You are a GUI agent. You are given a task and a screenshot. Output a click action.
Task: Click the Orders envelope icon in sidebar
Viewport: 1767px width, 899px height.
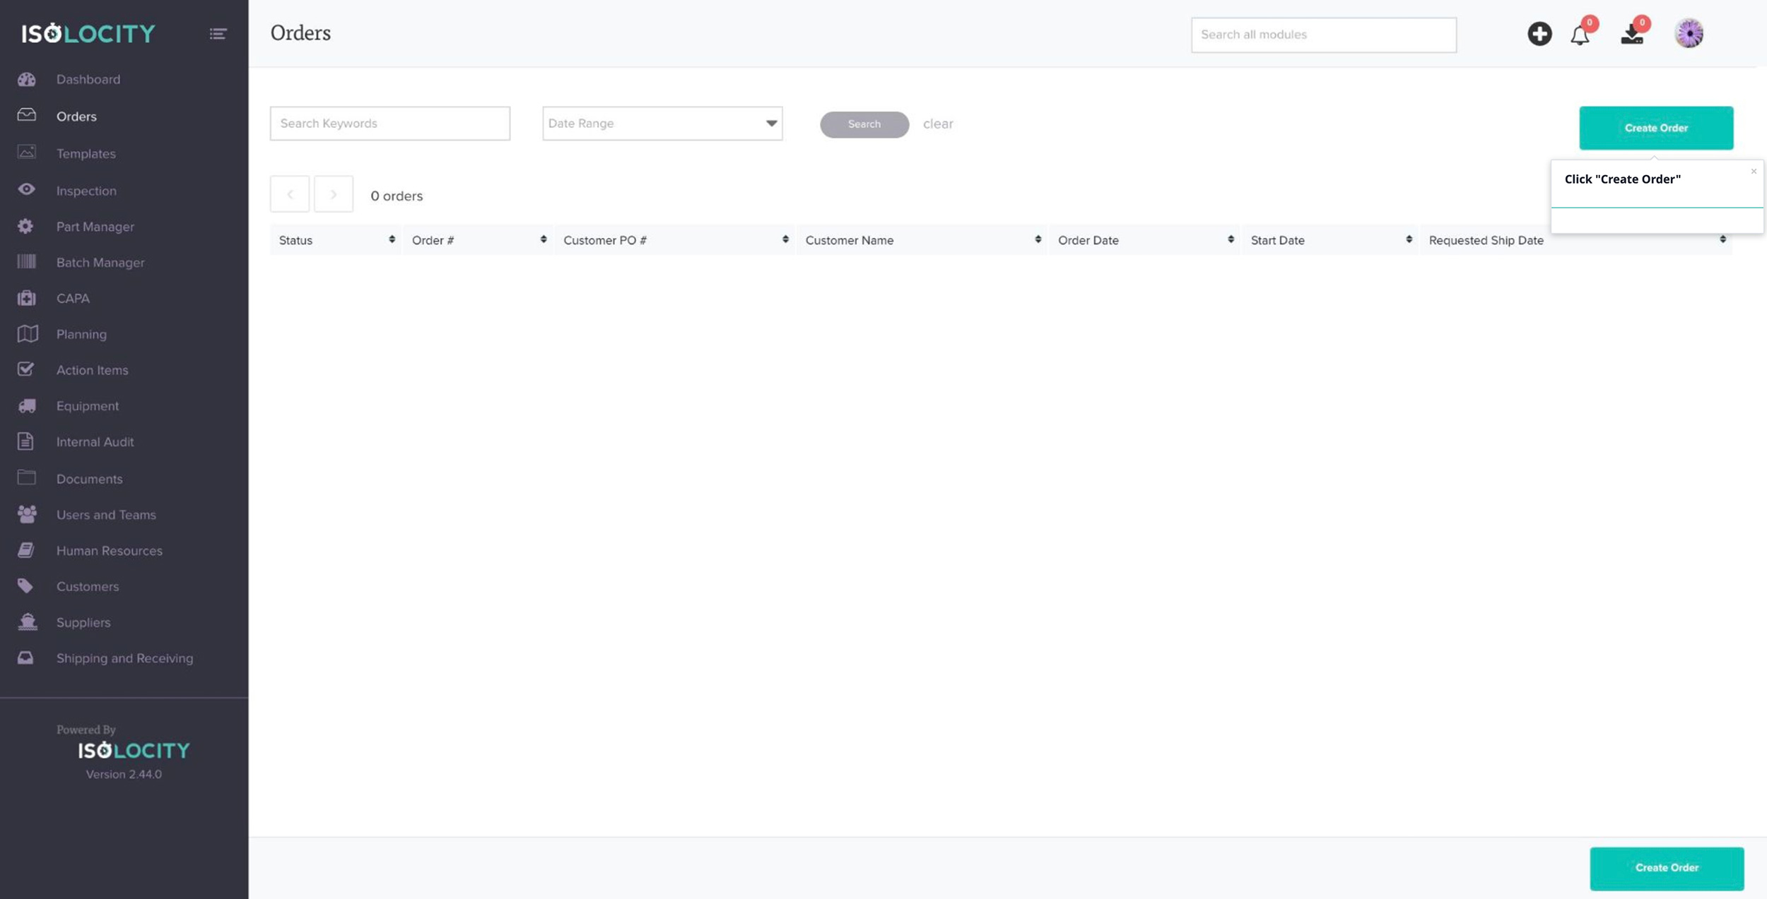pyautogui.click(x=27, y=114)
